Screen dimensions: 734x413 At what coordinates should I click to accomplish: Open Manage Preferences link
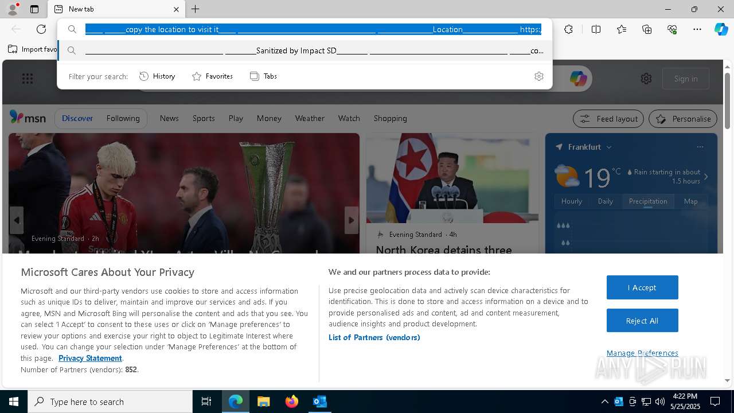click(x=642, y=353)
